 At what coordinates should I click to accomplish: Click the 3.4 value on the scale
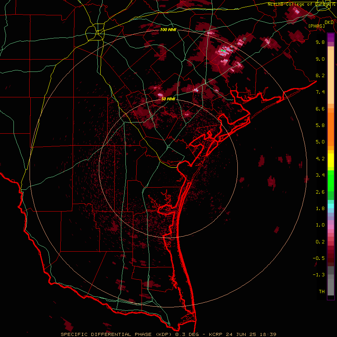point(320,175)
